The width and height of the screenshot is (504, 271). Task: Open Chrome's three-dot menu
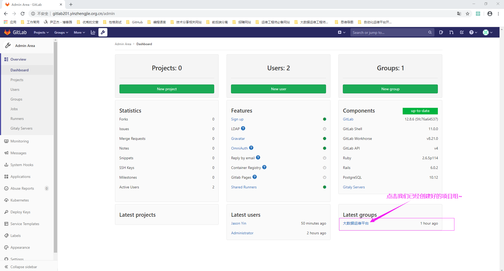(x=498, y=14)
